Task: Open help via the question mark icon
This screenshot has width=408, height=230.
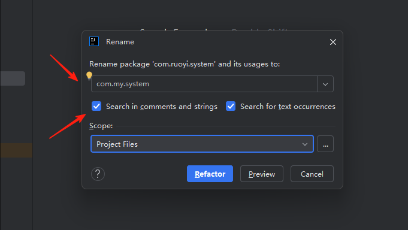Action: click(x=98, y=174)
